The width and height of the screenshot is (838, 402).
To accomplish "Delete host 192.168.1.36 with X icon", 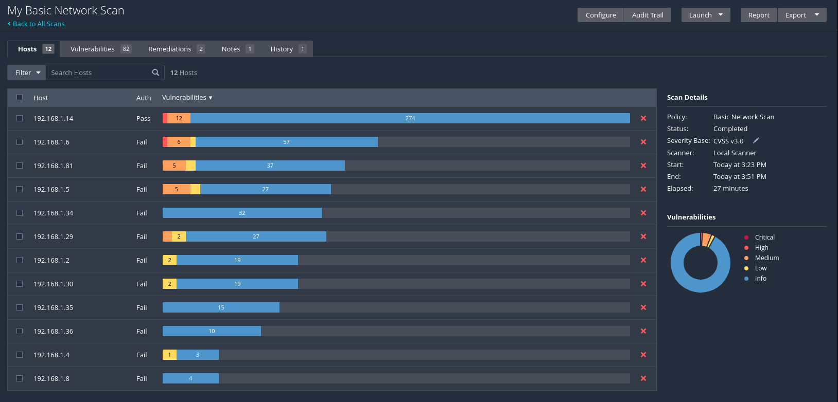I will pyautogui.click(x=643, y=331).
